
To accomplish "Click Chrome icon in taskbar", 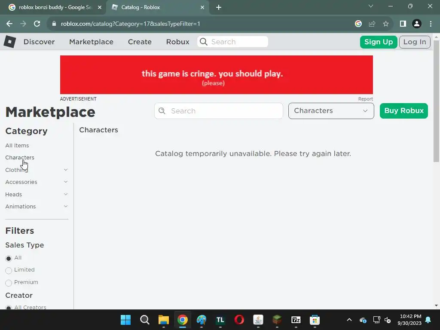I will [182, 320].
